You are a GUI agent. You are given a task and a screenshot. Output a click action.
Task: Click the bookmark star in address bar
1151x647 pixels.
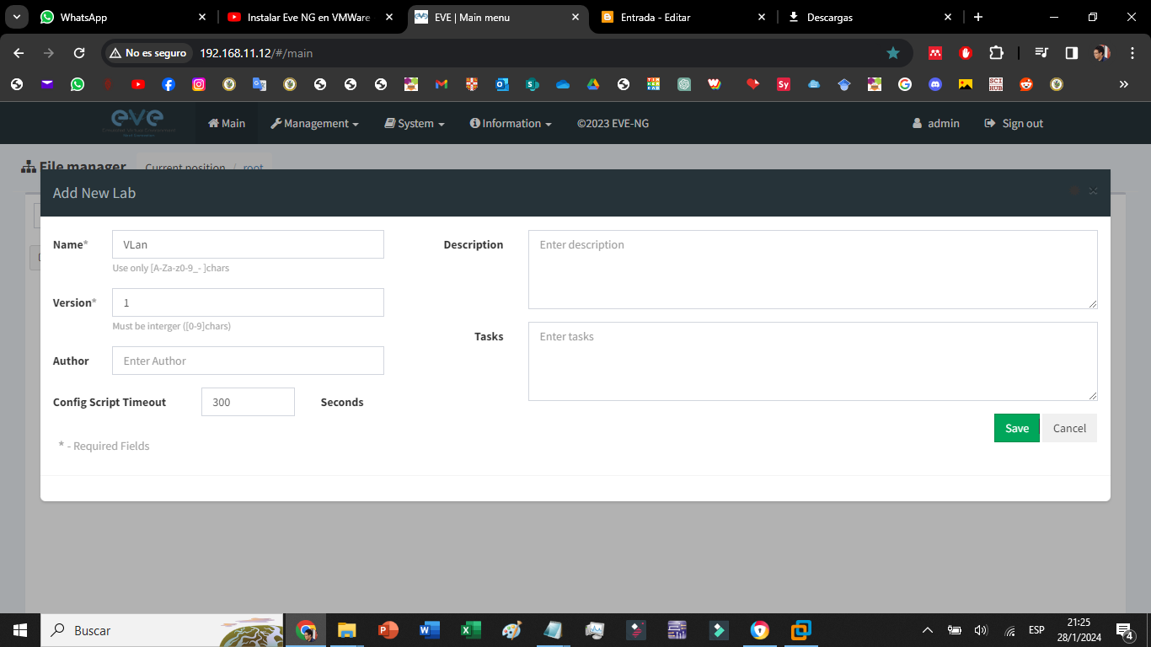click(893, 53)
